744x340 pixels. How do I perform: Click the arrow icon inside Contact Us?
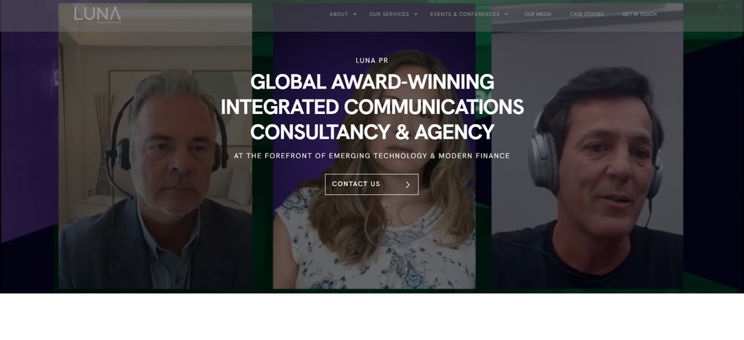(x=408, y=185)
